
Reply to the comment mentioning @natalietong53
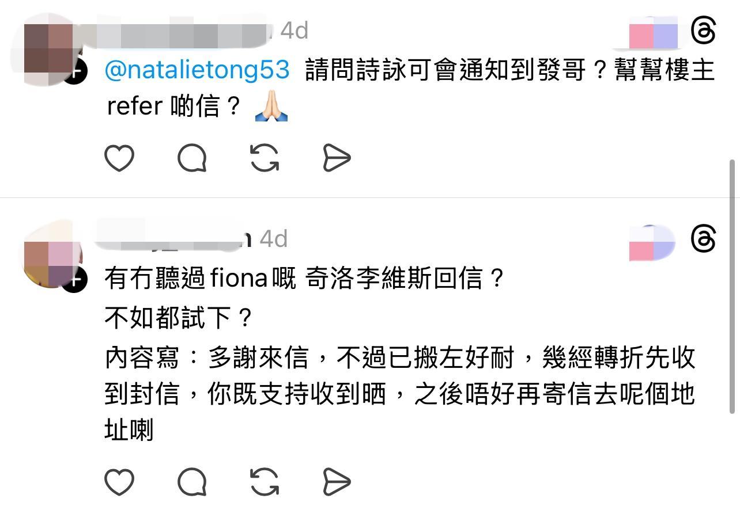tap(192, 158)
